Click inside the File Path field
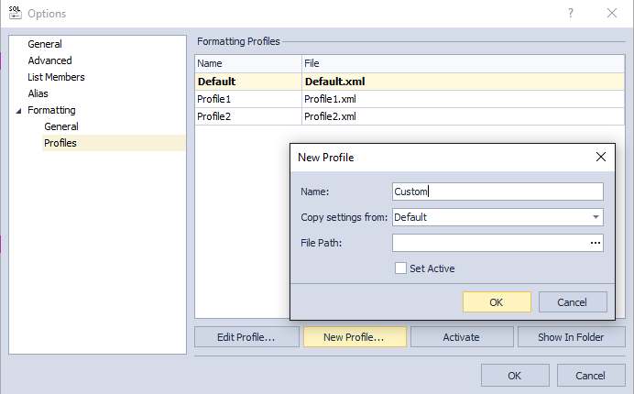634x394 pixels. point(490,243)
